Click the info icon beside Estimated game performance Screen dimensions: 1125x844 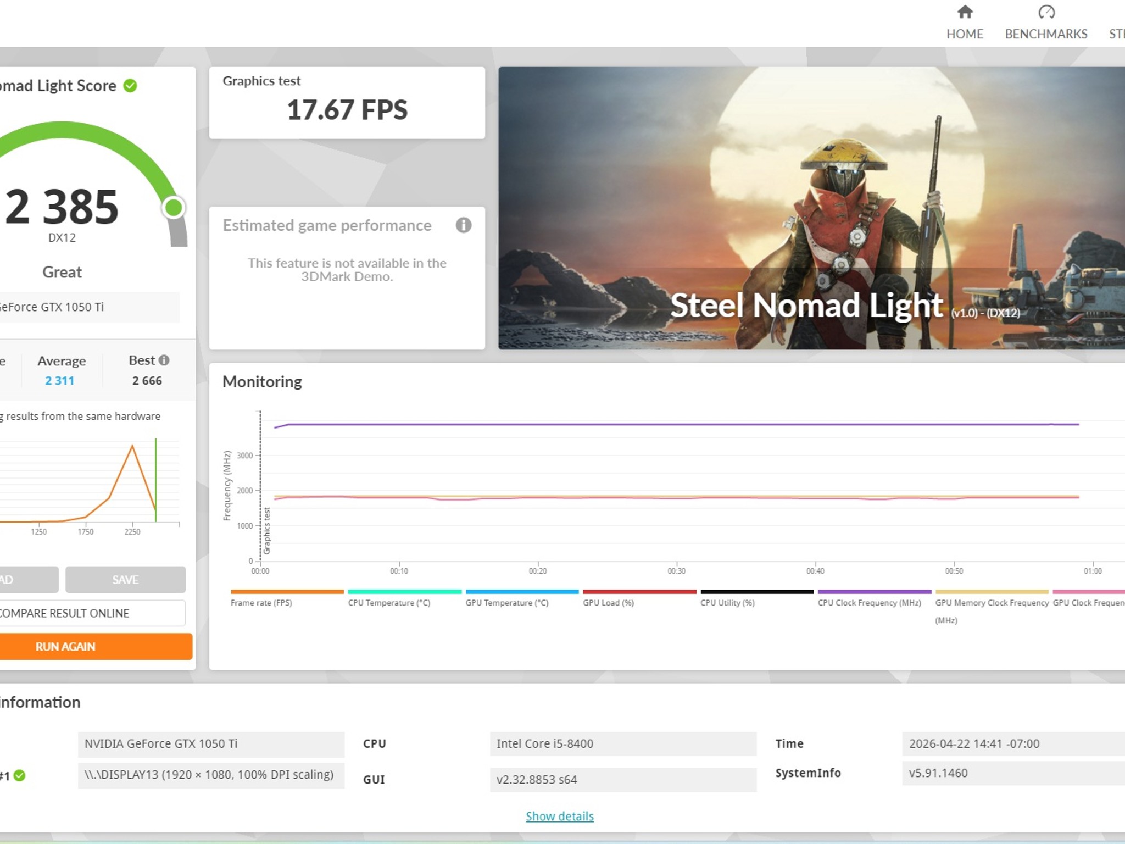click(x=463, y=225)
